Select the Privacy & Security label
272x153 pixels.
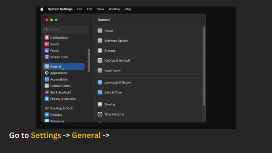click(63, 99)
